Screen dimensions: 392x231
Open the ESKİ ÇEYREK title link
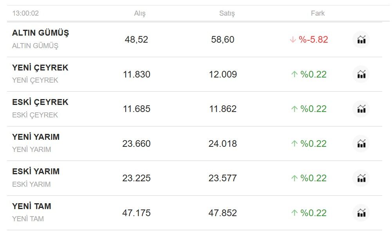point(40,102)
